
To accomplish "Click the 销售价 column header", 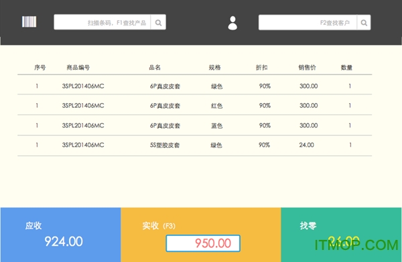I will point(307,68).
